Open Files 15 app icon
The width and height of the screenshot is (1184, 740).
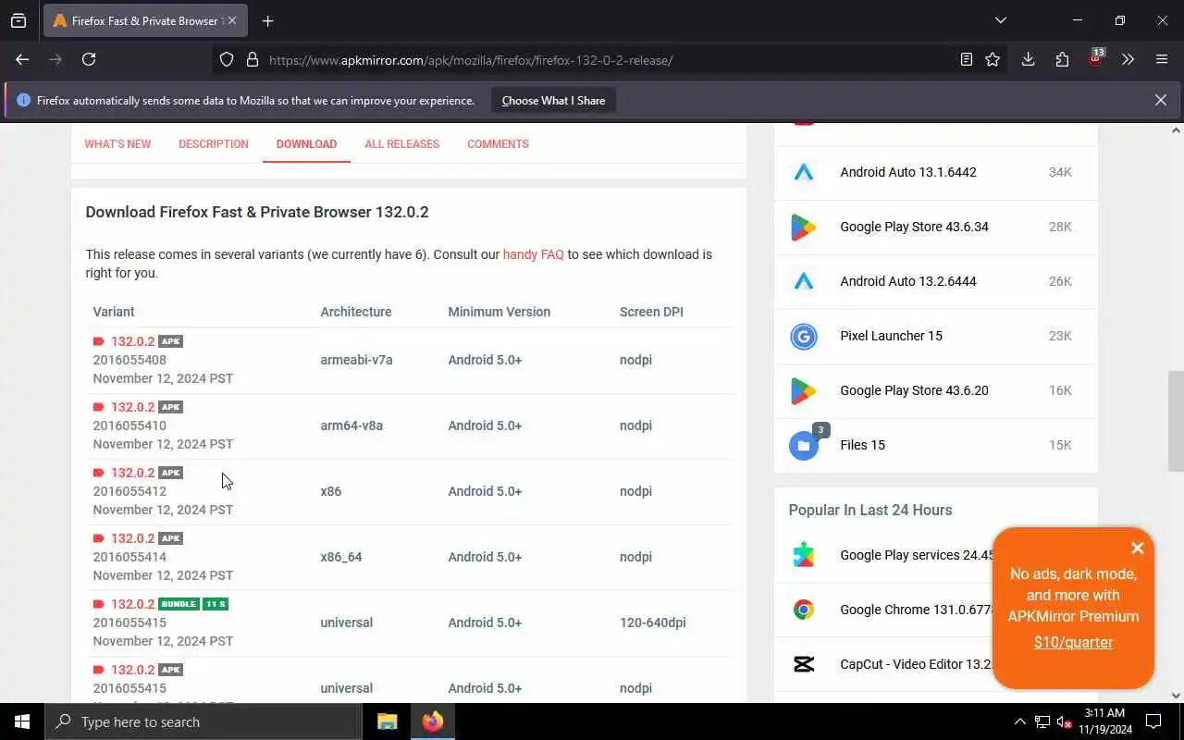pos(804,445)
